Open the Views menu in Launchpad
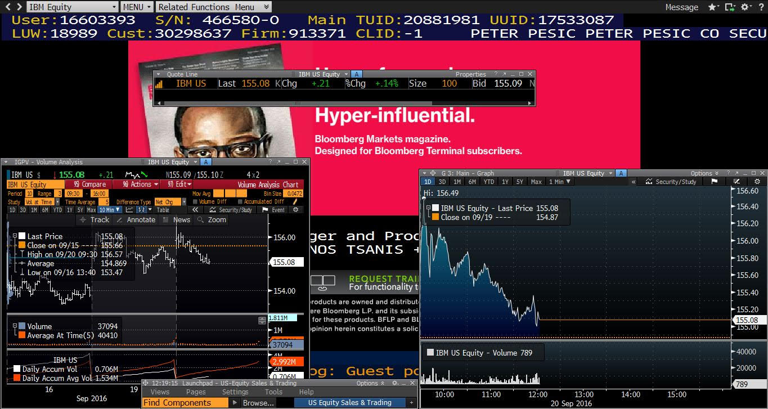The height and width of the screenshot is (409, 768). click(160, 392)
